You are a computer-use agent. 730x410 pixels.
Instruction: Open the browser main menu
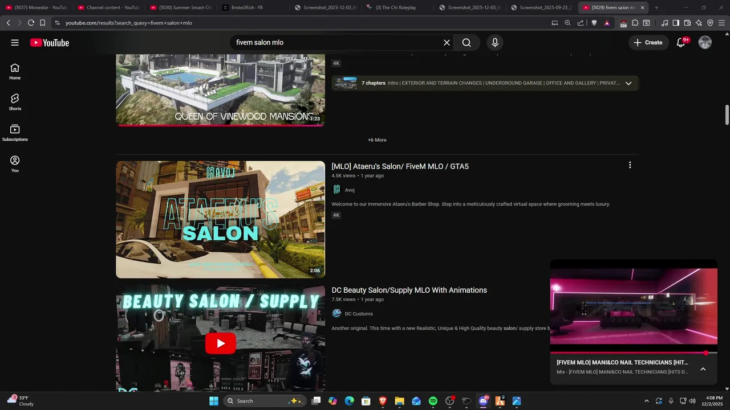[x=721, y=23]
